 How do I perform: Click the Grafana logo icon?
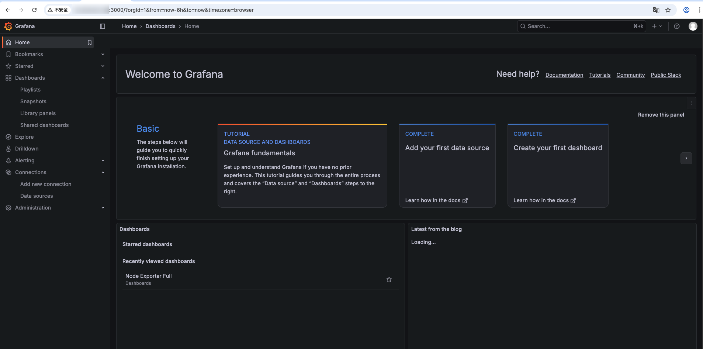coord(8,26)
